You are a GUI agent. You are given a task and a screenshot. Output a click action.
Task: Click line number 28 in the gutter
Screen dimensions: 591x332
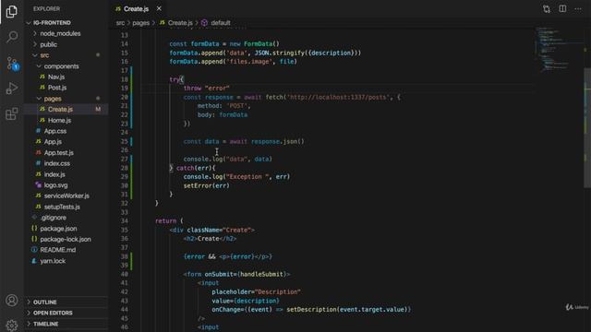point(125,168)
